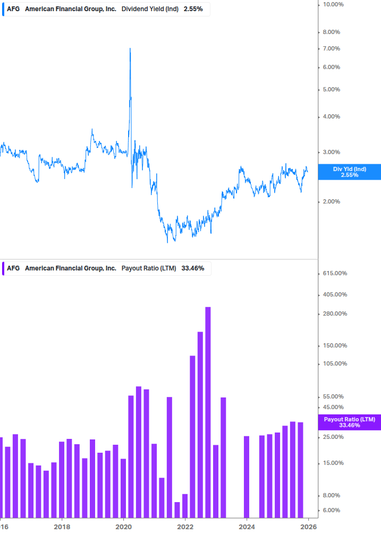Click the 150.00% payout axis label
Image resolution: width=381 pixels, height=534 pixels.
(x=335, y=346)
